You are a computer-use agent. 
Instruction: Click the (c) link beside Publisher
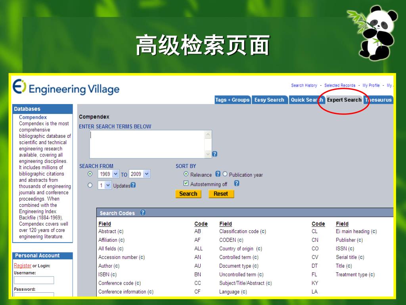pyautogui.click(x=360, y=240)
